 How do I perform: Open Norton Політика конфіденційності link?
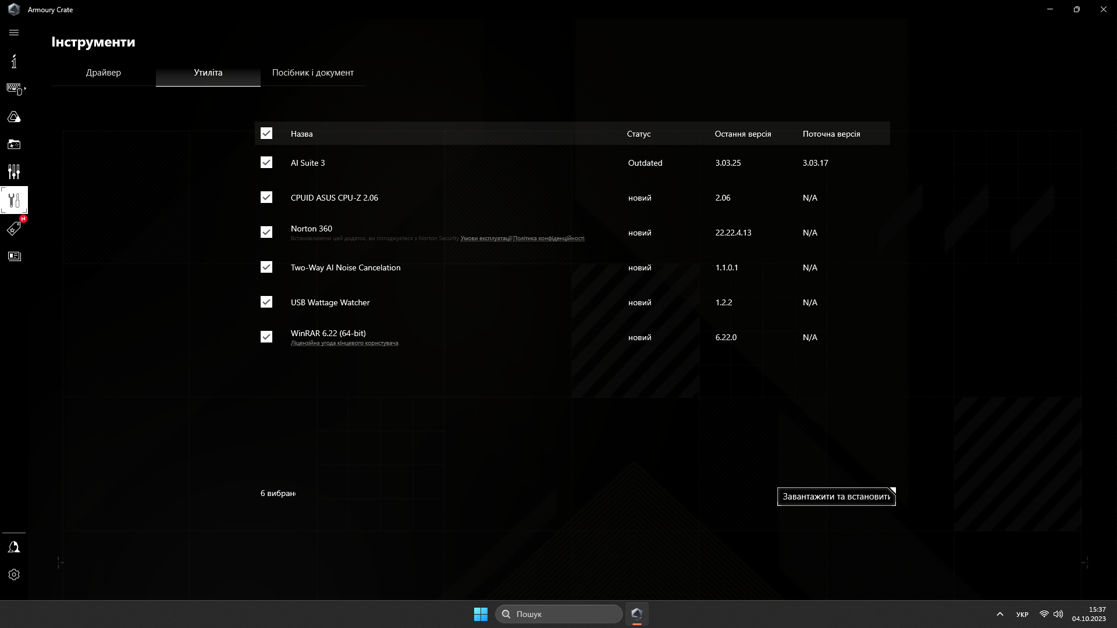pos(549,238)
